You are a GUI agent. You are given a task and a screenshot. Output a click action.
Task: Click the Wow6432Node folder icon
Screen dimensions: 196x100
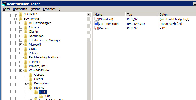pos(25,70)
